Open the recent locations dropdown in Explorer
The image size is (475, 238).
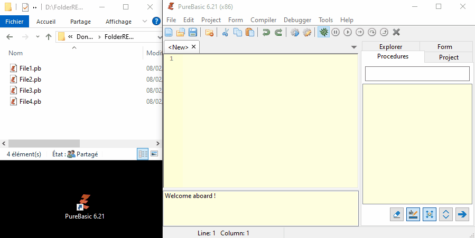(36, 37)
